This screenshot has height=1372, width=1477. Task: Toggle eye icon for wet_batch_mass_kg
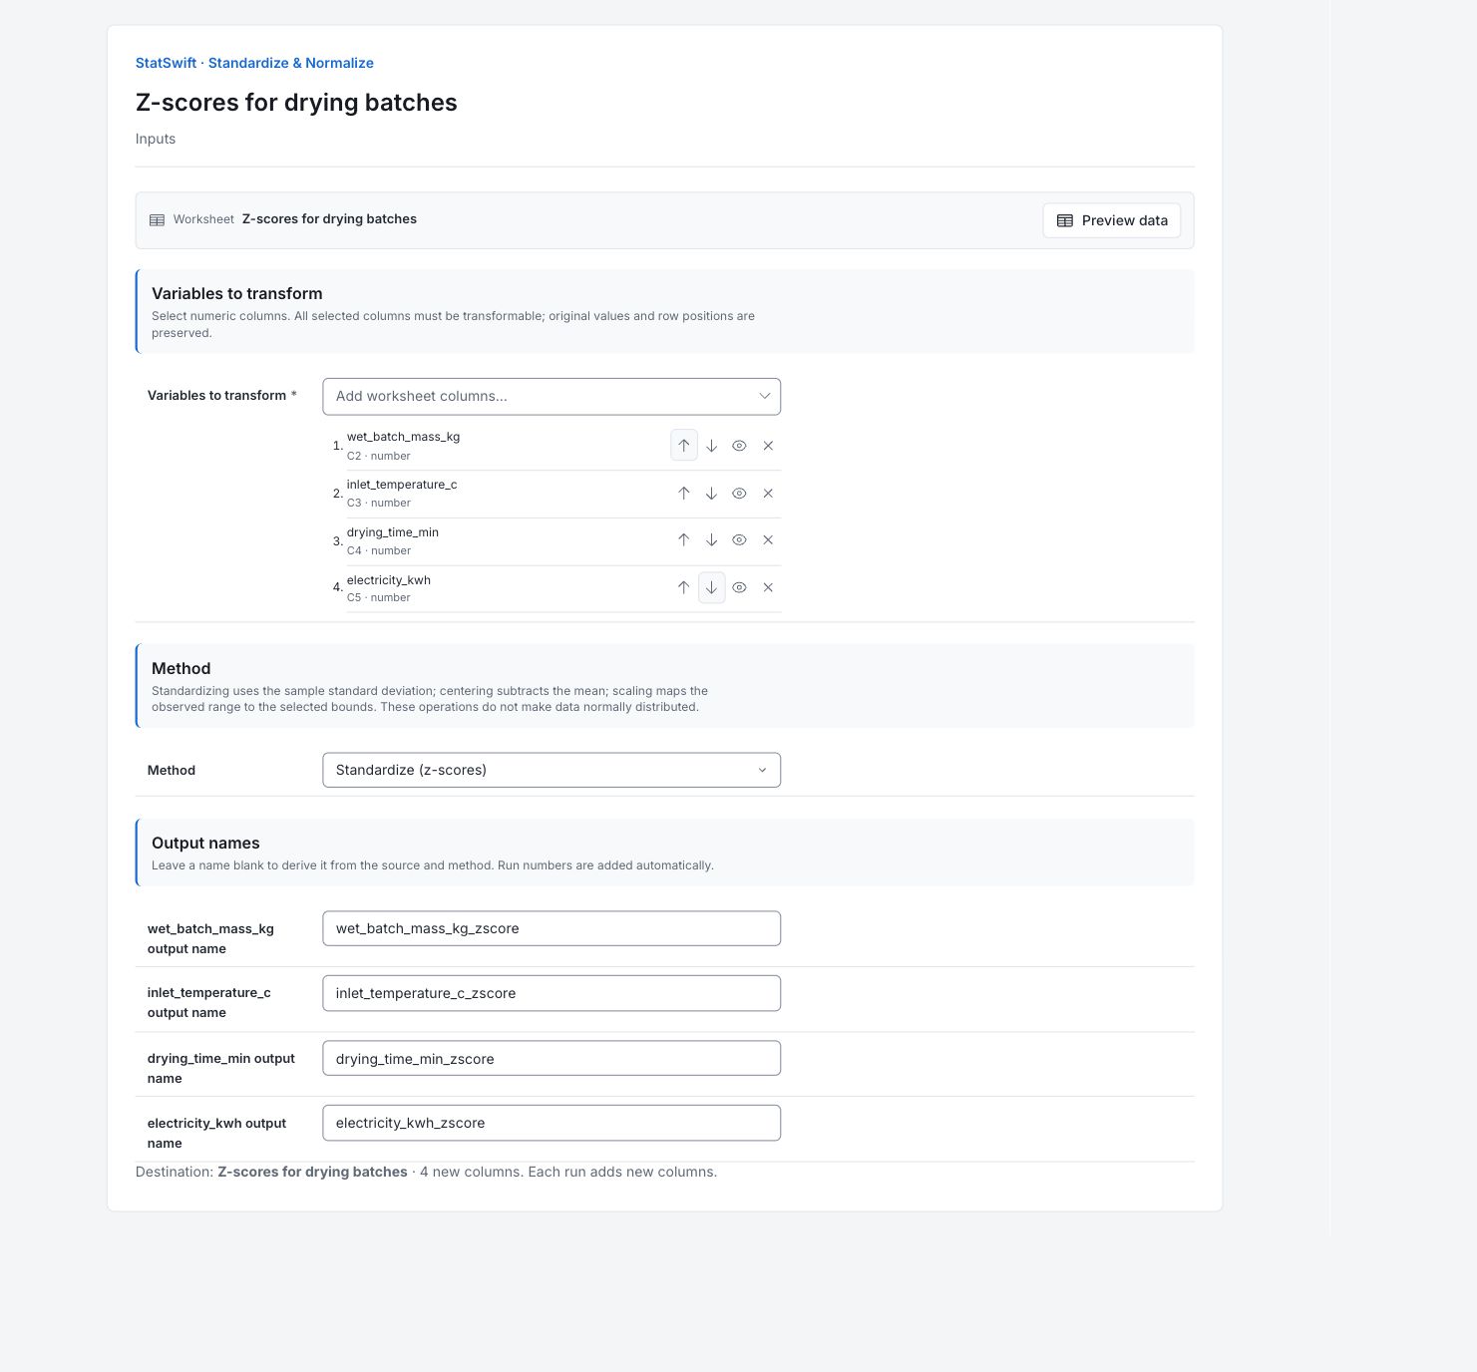coord(740,446)
